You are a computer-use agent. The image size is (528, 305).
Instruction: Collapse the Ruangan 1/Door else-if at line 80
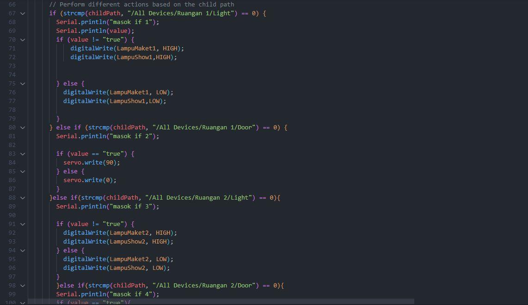point(22,127)
